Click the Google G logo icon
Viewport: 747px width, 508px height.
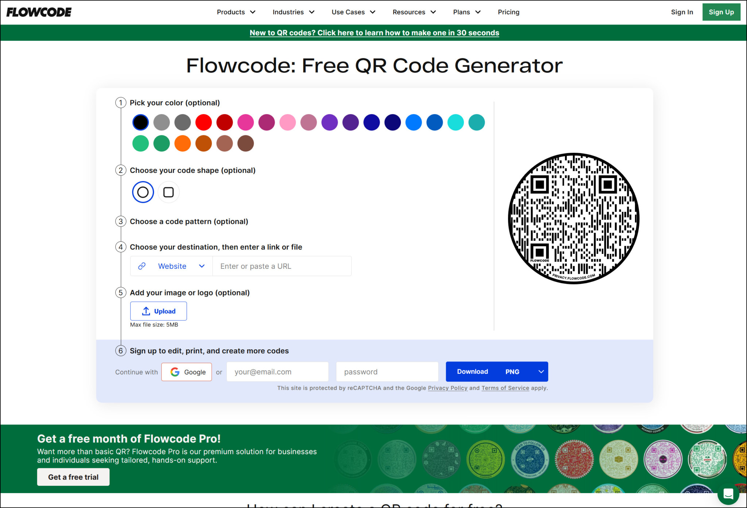point(175,372)
